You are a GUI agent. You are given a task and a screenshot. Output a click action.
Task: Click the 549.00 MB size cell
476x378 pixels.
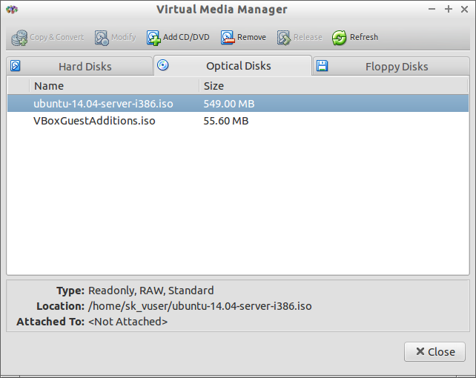229,104
